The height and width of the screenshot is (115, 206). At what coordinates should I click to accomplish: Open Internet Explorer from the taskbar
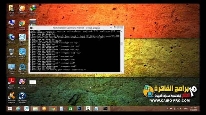[18, 109]
